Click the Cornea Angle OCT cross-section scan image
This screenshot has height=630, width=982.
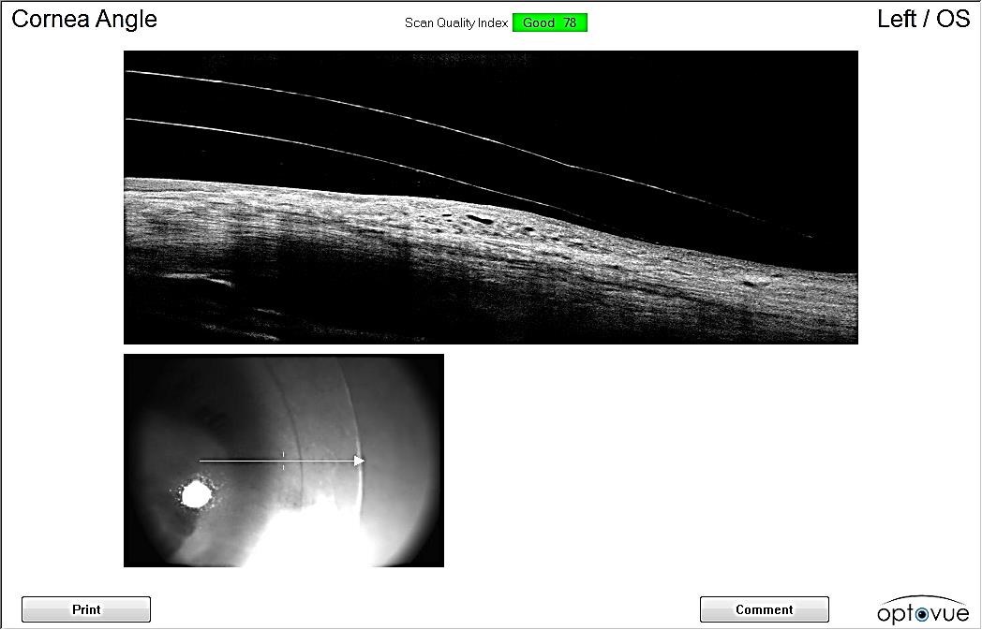pos(490,198)
